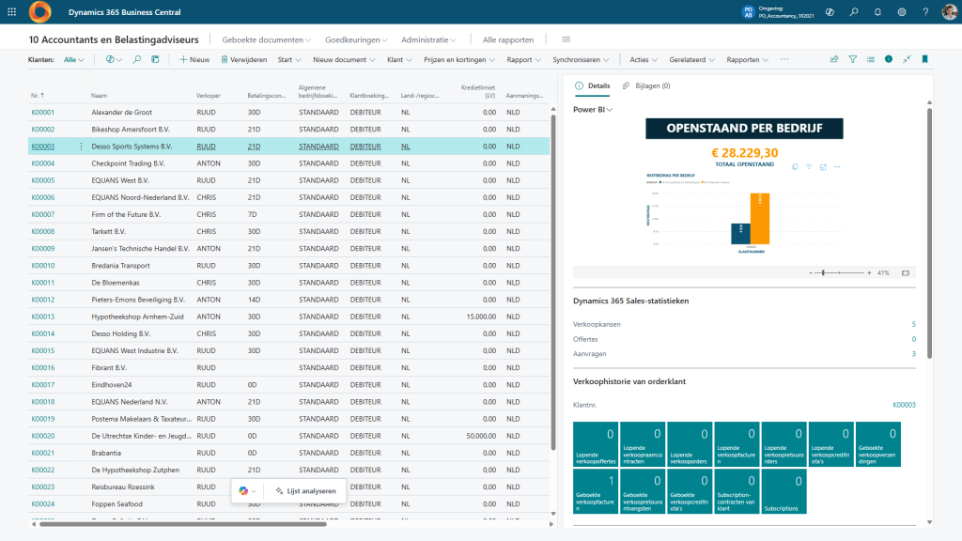Collapse the Power BI section
This screenshot has height=541, width=962.
[593, 109]
